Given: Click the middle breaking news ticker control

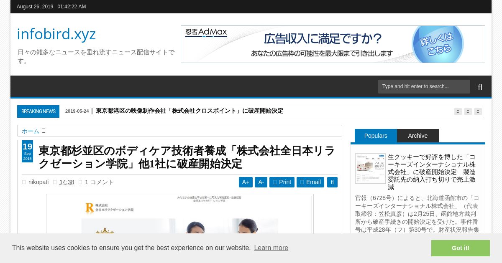Looking at the screenshot, I should [x=468, y=111].
